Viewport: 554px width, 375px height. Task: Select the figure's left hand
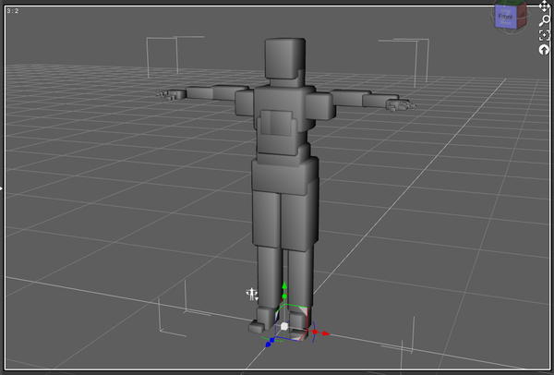click(x=401, y=104)
